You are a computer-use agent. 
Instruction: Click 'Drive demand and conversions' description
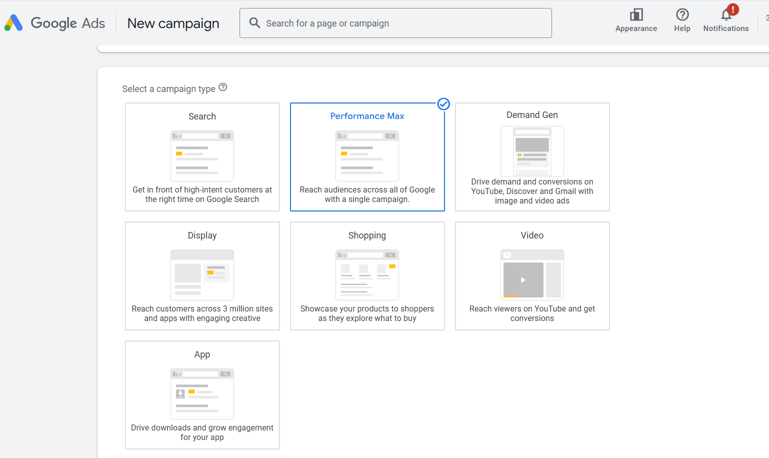[x=532, y=191]
